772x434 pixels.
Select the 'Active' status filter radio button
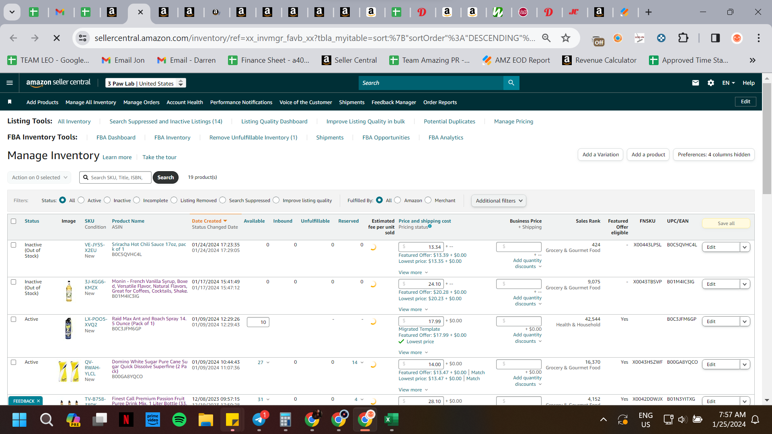pyautogui.click(x=81, y=200)
